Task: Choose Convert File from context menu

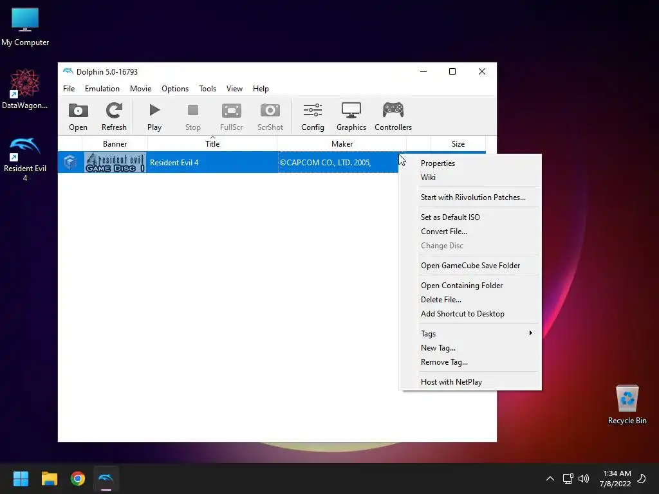Action: 470,232
